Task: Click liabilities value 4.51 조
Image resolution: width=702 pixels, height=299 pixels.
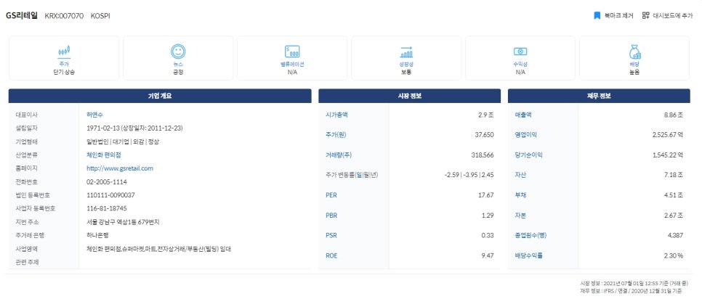Action: coord(674,195)
